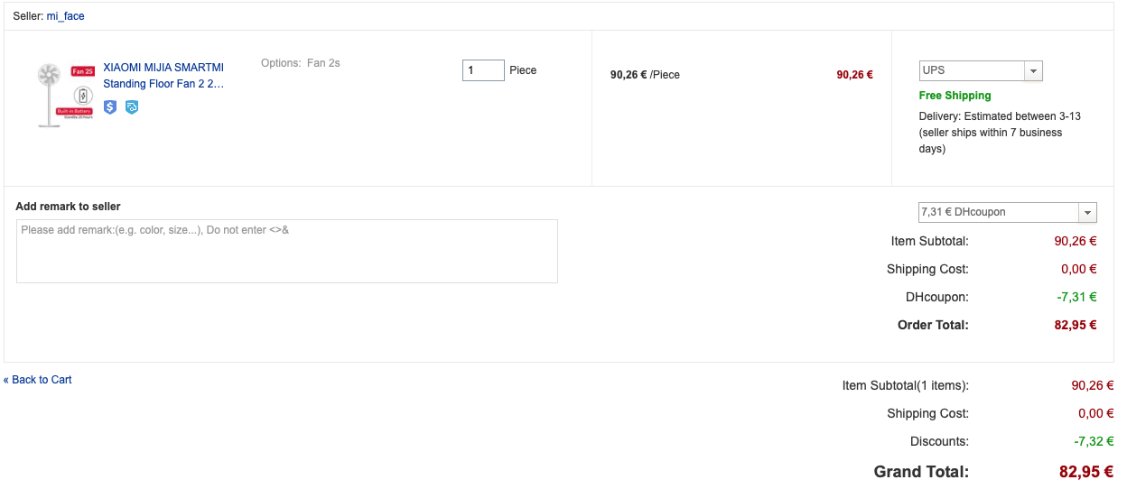This screenshot has width=1127, height=489.
Task: Open the Xiaomi fan product thumbnail
Action: coord(66,95)
